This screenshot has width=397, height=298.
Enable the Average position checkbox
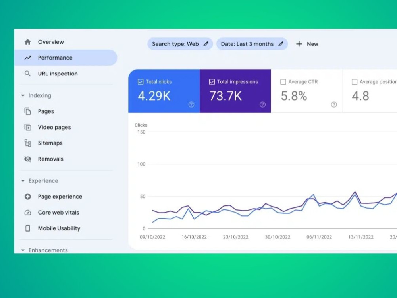click(355, 82)
